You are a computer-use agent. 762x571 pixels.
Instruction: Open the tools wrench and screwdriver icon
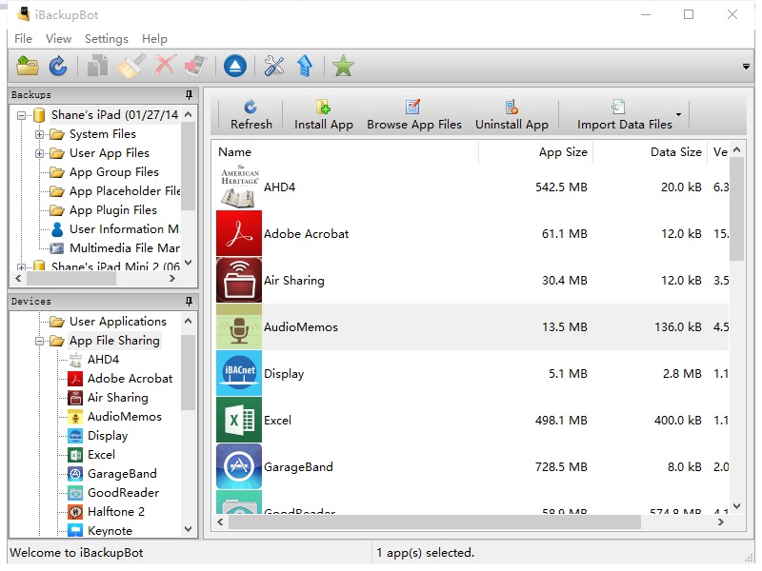[x=274, y=66]
